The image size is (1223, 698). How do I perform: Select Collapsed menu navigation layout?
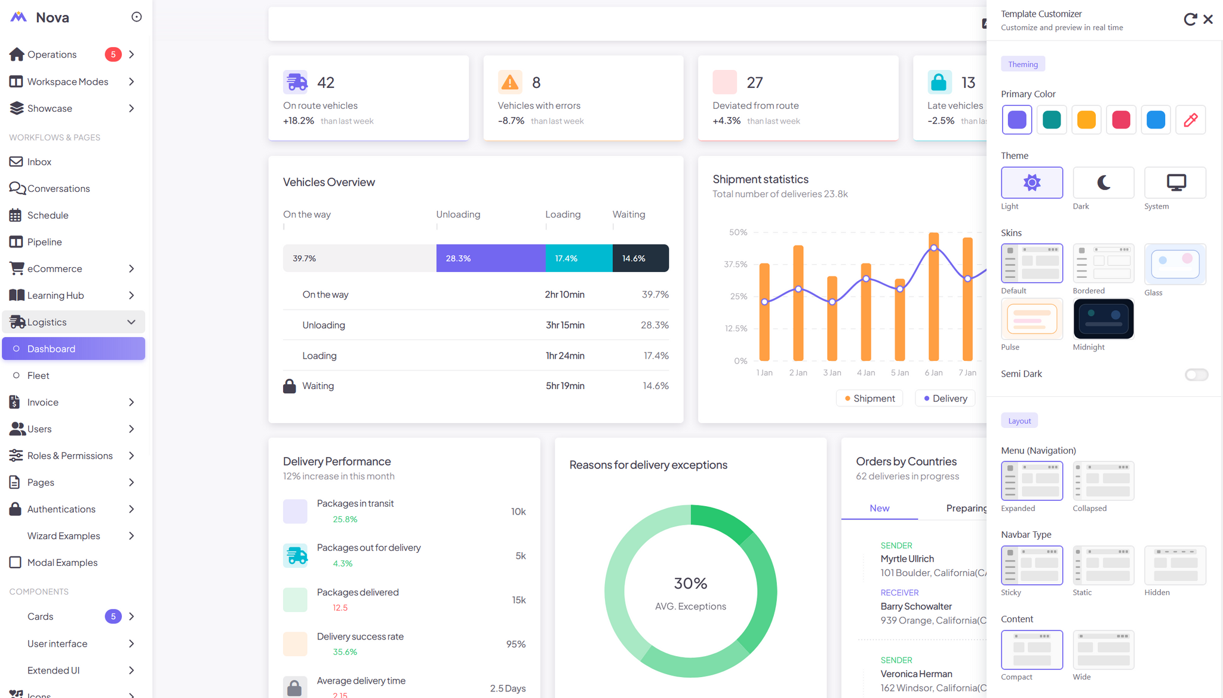point(1104,481)
